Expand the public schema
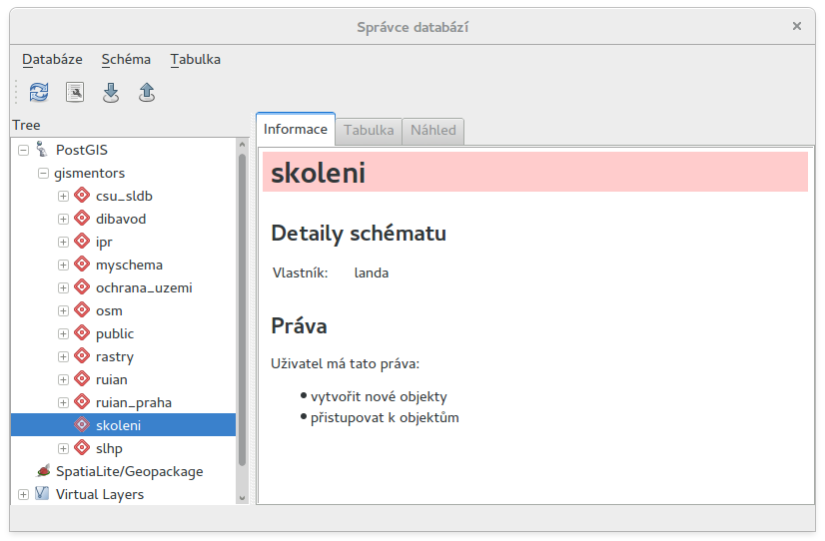This screenshot has width=825, height=541. click(x=63, y=333)
